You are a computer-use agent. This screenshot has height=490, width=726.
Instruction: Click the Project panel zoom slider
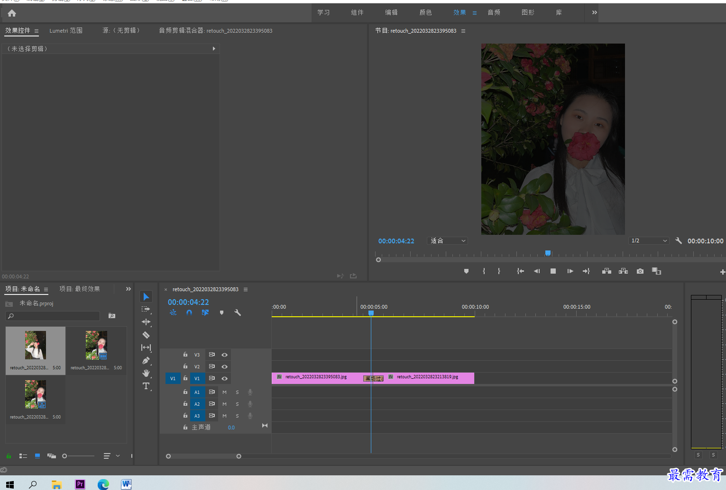78,456
